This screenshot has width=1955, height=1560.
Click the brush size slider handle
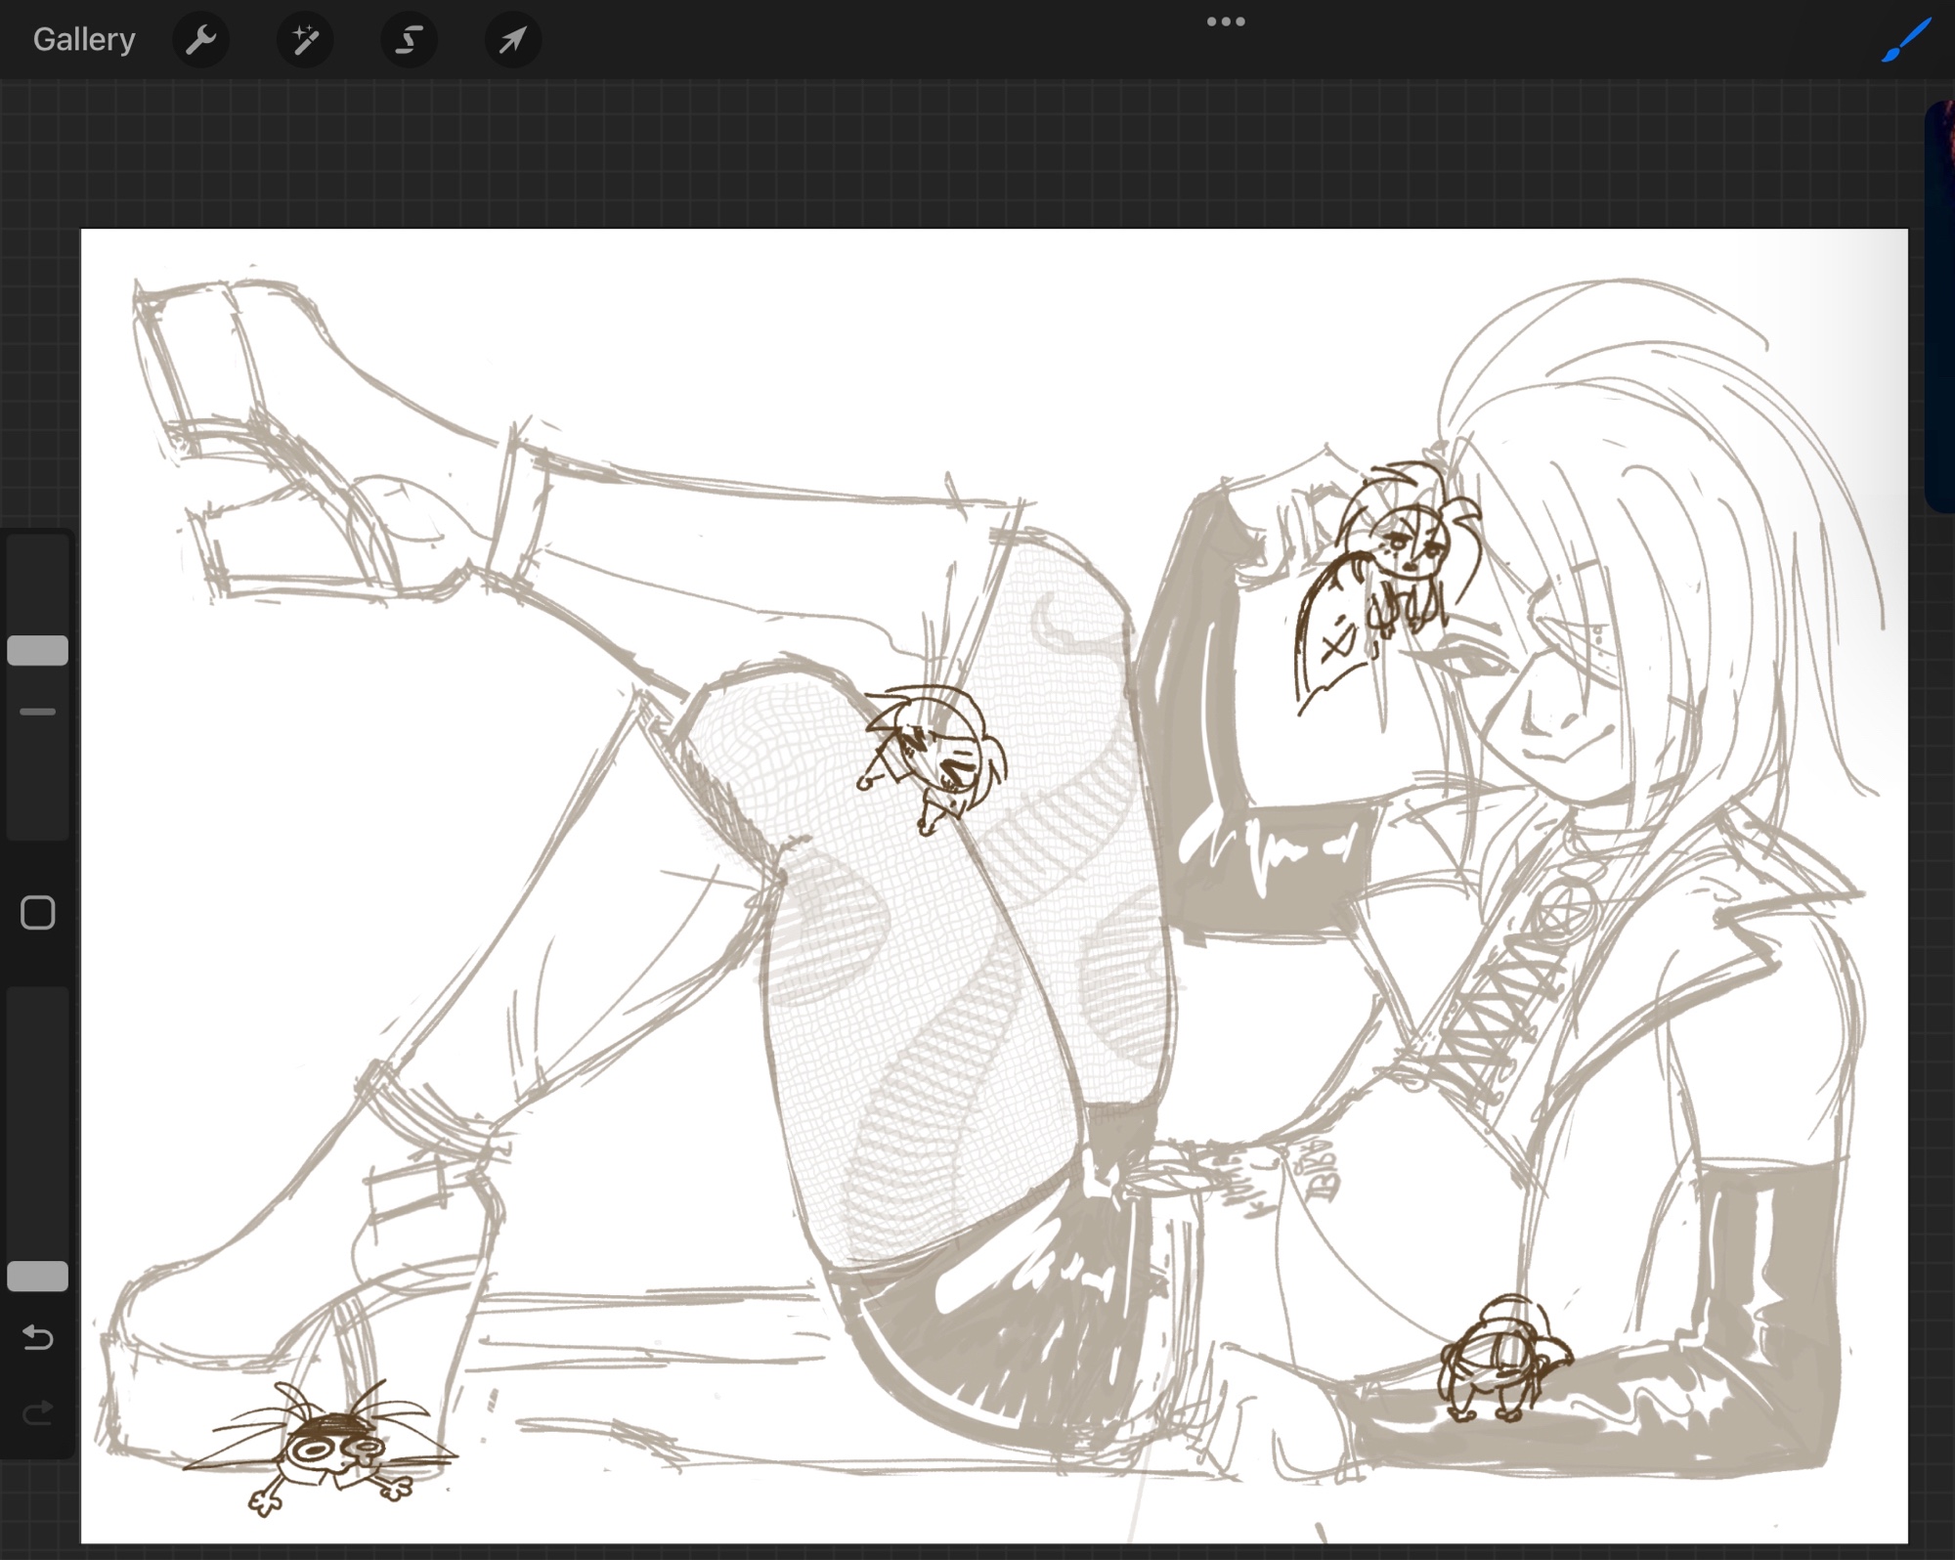(37, 651)
